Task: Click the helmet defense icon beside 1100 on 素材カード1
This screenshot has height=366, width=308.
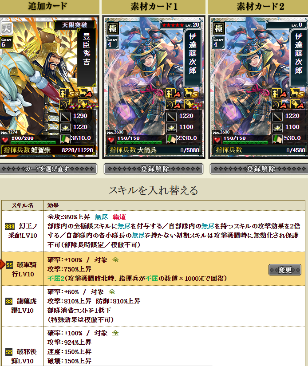Action: coord(172,127)
